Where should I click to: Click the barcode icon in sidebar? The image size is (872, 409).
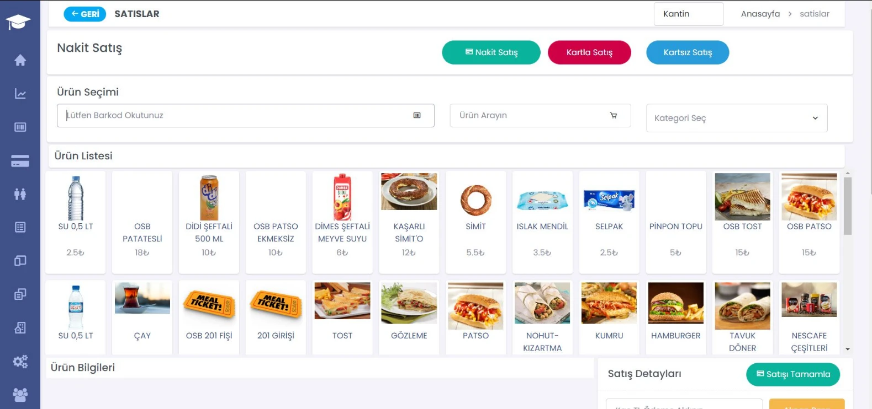coord(20,127)
